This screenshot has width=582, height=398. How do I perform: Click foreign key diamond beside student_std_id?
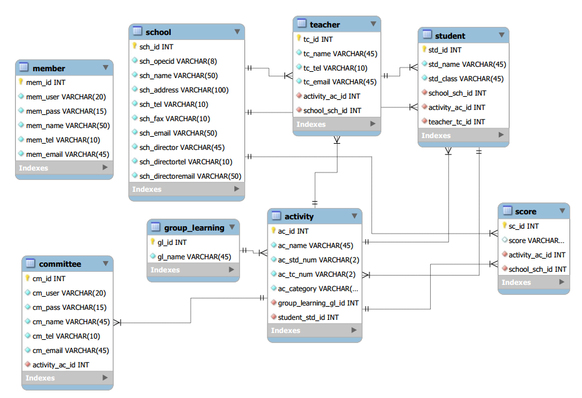click(274, 316)
